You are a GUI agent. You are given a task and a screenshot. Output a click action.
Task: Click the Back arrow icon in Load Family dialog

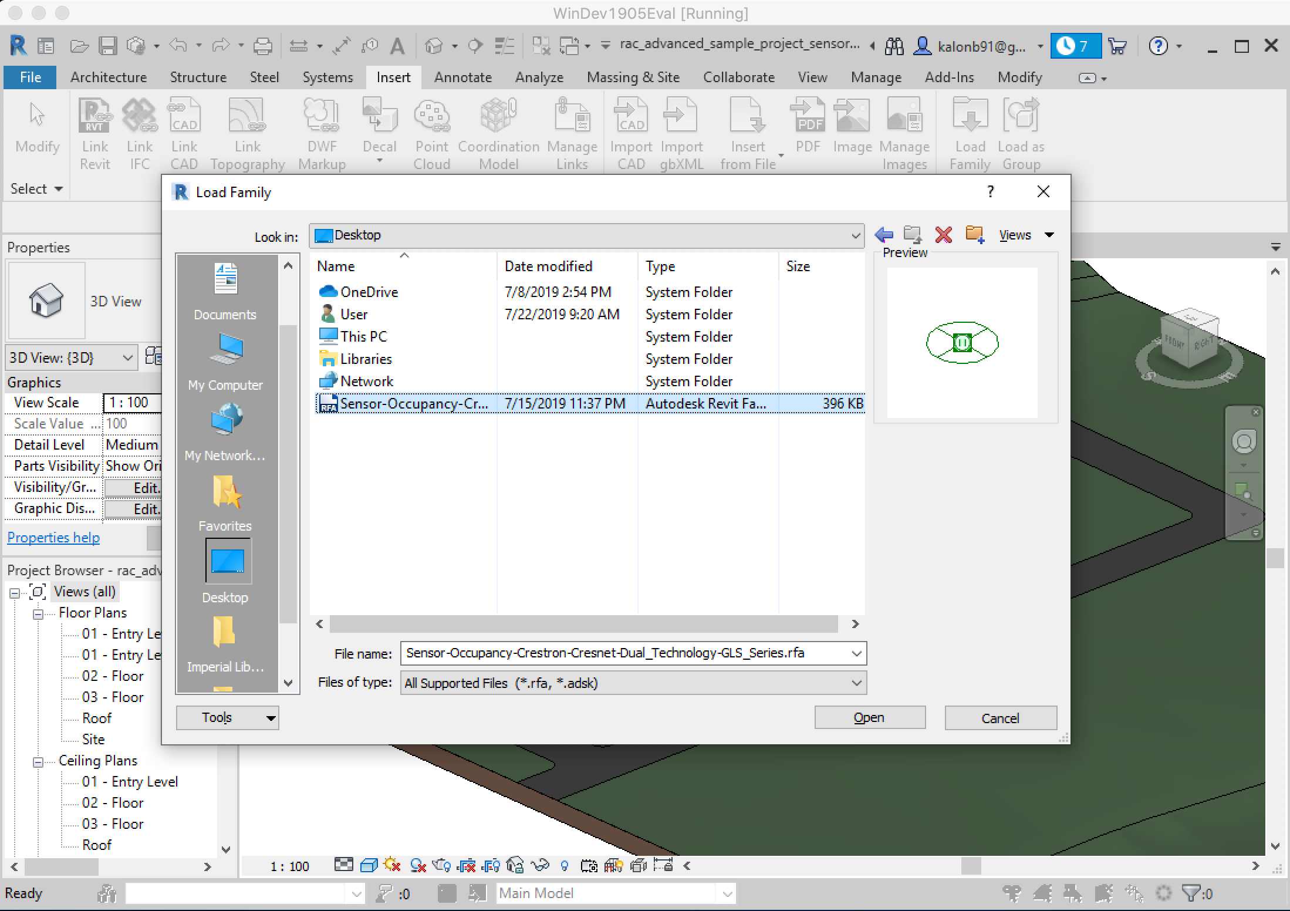tap(884, 235)
